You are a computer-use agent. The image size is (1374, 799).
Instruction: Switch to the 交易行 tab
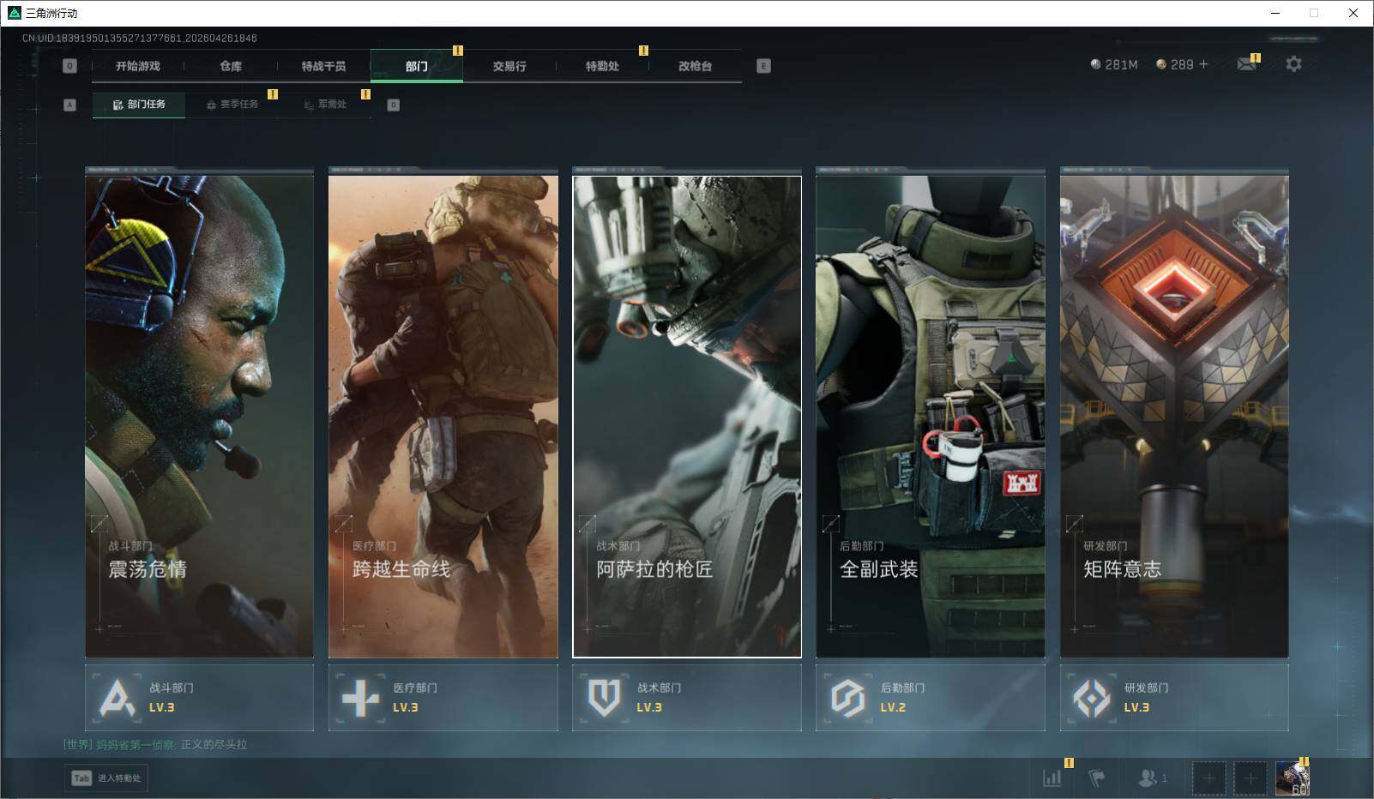click(x=509, y=66)
